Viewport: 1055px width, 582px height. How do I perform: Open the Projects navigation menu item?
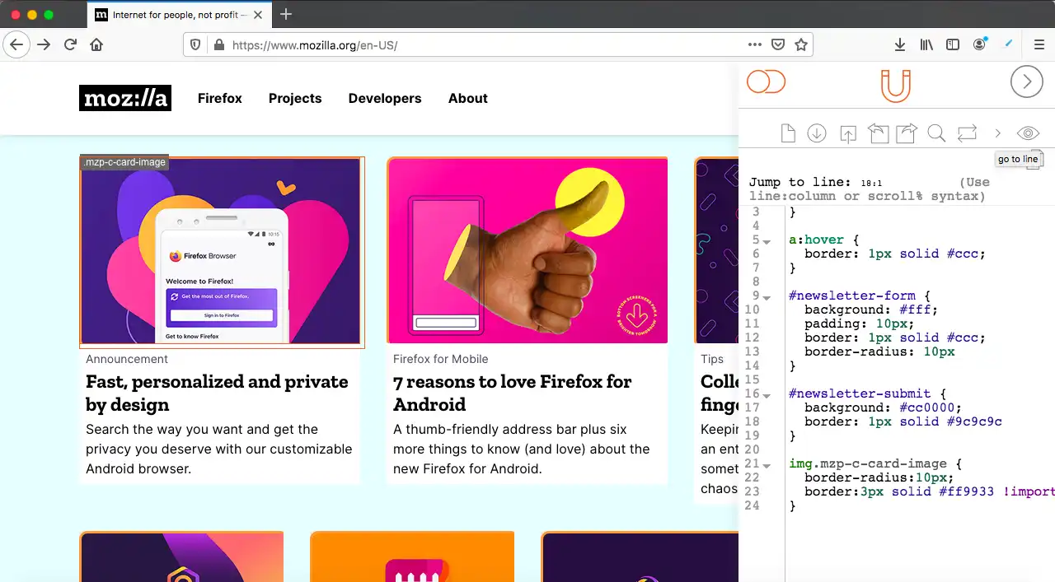pyautogui.click(x=295, y=98)
